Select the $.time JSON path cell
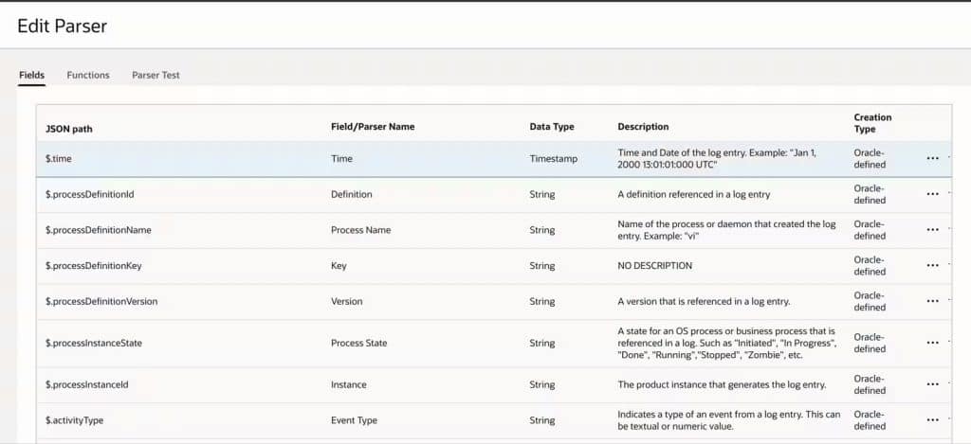971x444 pixels. pos(58,158)
